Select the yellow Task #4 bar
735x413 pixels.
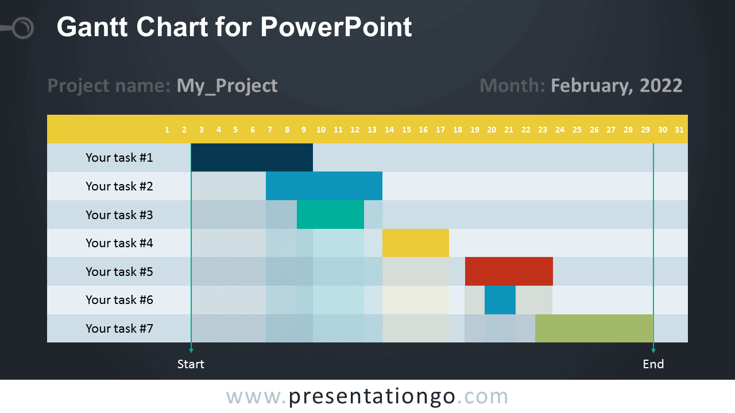pos(416,243)
